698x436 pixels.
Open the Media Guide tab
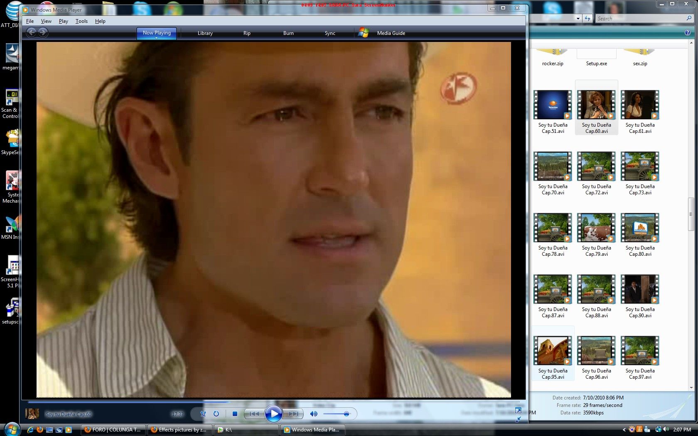(391, 33)
